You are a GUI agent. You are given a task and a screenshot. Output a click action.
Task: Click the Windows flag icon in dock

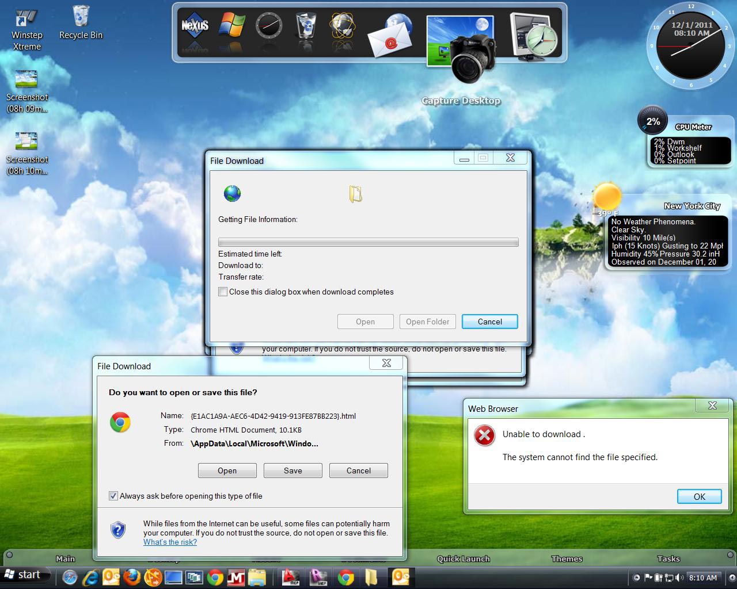tap(232, 26)
